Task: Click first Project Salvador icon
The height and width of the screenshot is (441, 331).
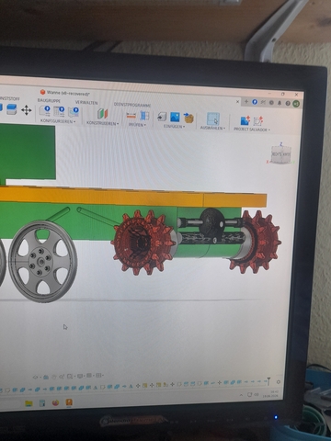Action: pyautogui.click(x=245, y=120)
